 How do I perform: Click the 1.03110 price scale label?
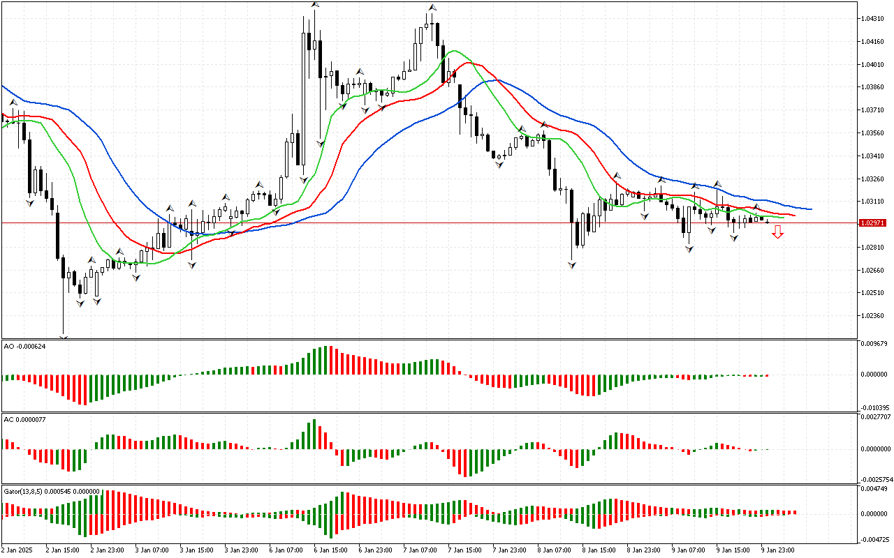coord(873,202)
